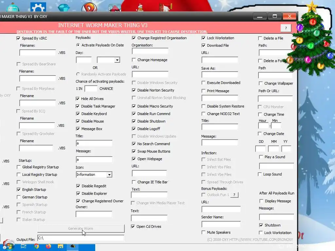This screenshot has height=251, width=335.
Task: Expand the month dropdown next to Day
Action: coord(117,60)
